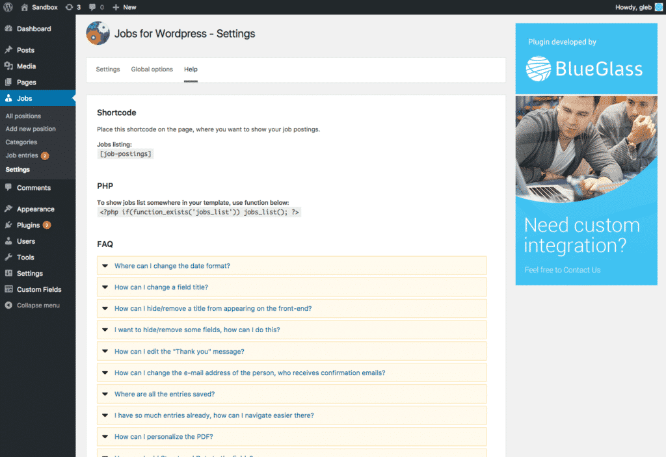The width and height of the screenshot is (666, 457).
Task: Expand "Where can I change the date format?"
Action: [105, 266]
